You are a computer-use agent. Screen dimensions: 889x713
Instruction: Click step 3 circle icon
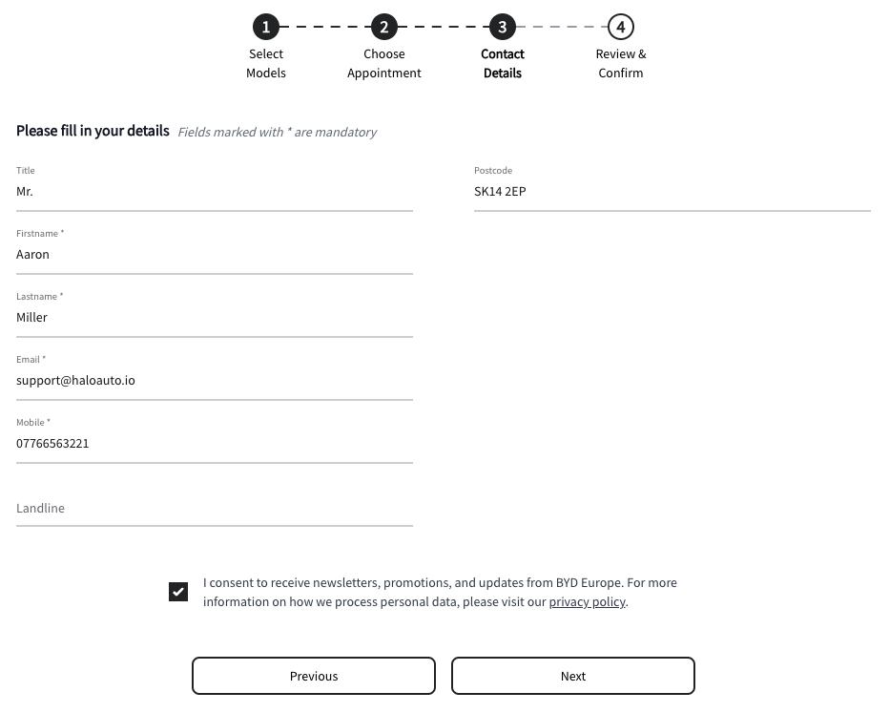[x=503, y=27]
